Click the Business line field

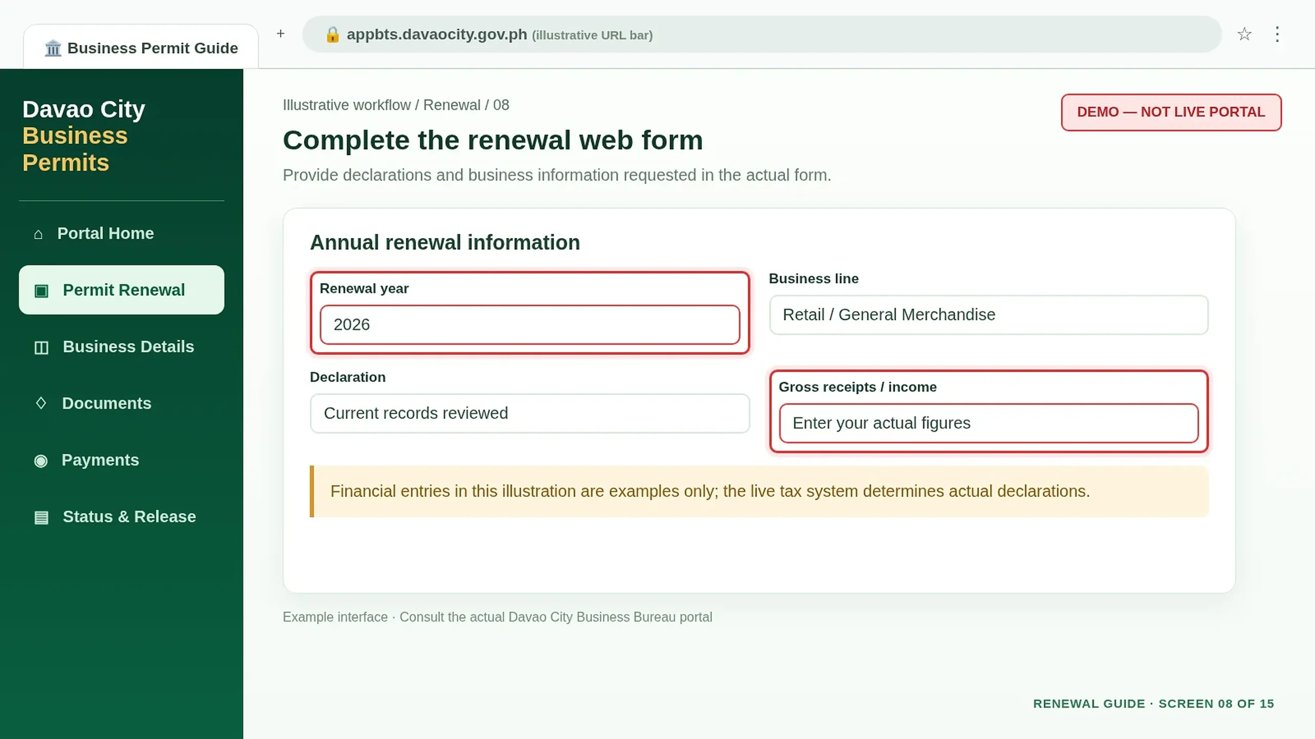[988, 315]
